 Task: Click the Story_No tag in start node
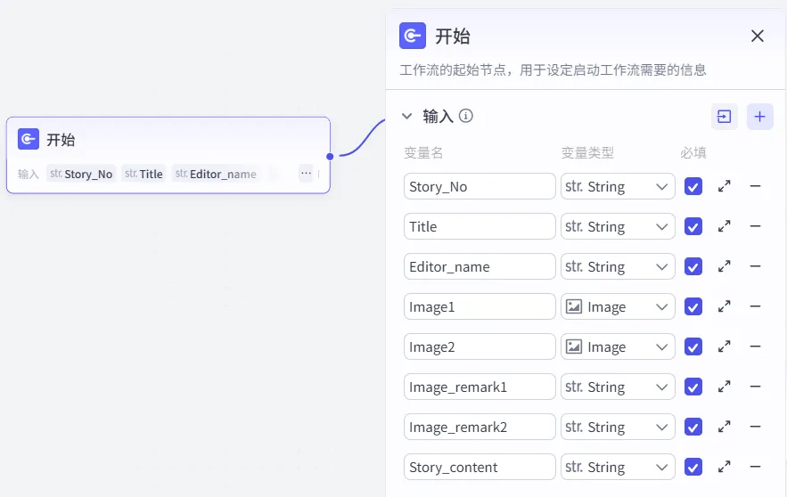tap(82, 174)
